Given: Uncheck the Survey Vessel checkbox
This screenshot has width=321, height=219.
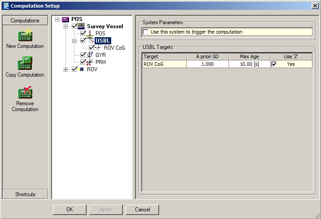Looking at the screenshot, I should coord(74,26).
